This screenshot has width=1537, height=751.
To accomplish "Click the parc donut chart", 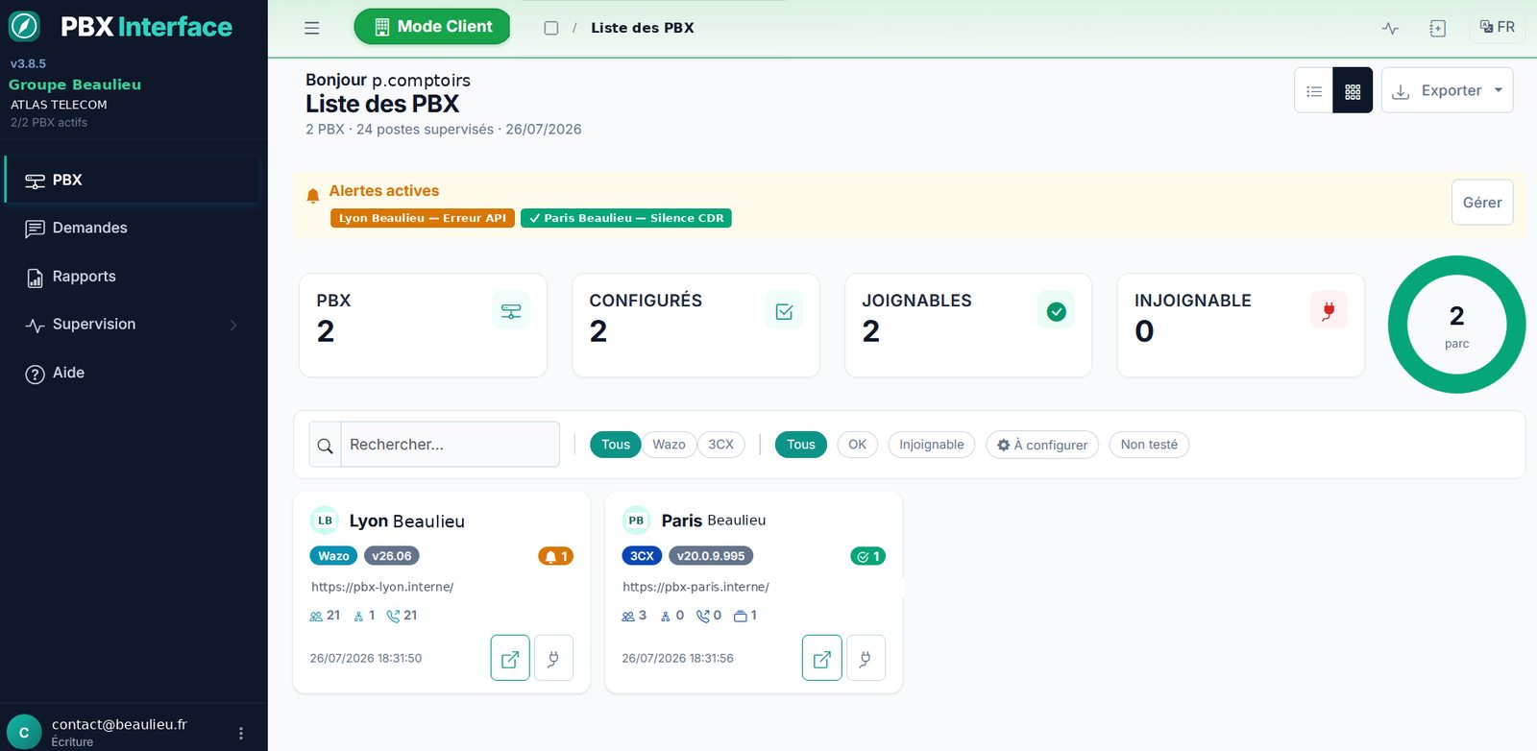I will click(1456, 325).
